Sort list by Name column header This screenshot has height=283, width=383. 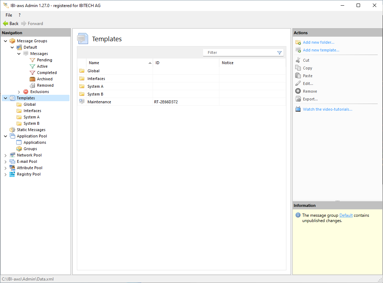coord(94,63)
